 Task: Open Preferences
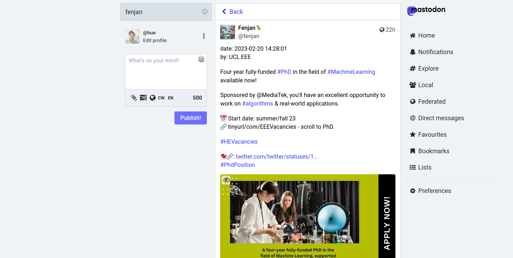pyautogui.click(x=430, y=191)
